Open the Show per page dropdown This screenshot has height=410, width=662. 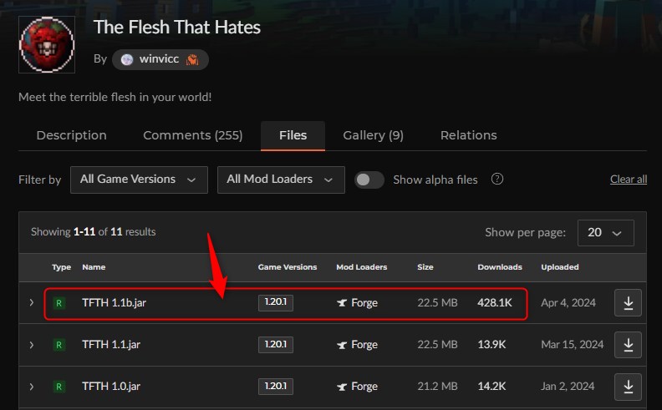(605, 232)
